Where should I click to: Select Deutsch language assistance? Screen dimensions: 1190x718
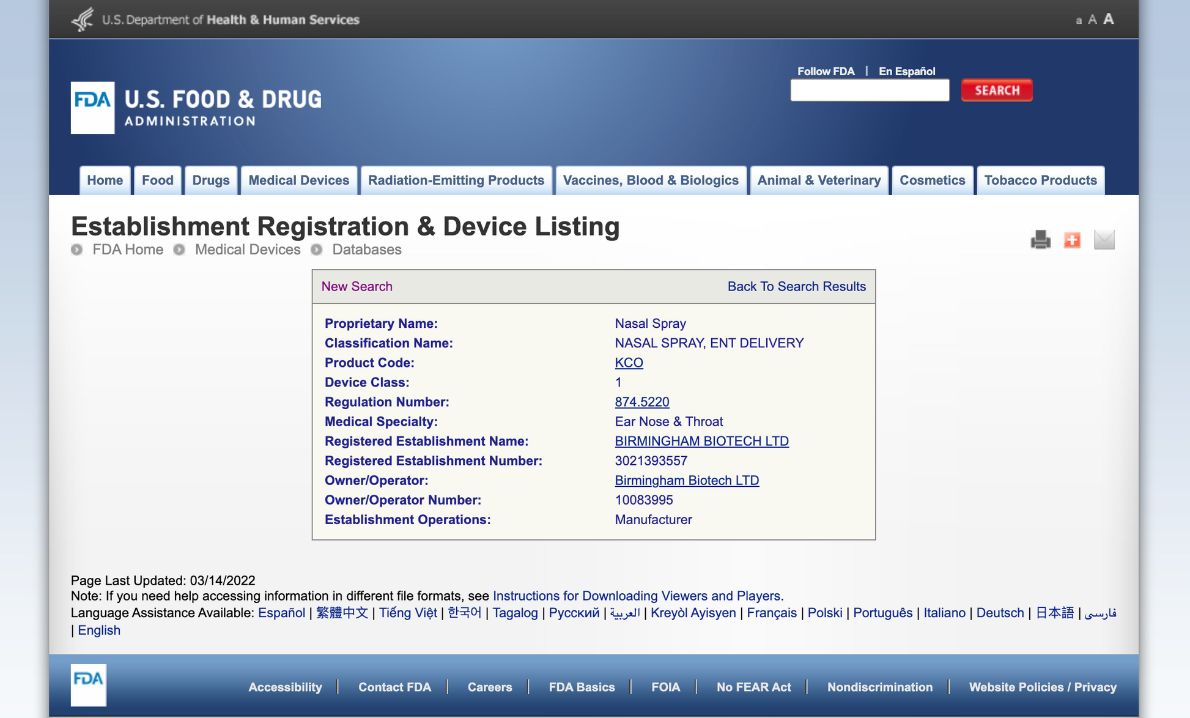coord(1000,613)
